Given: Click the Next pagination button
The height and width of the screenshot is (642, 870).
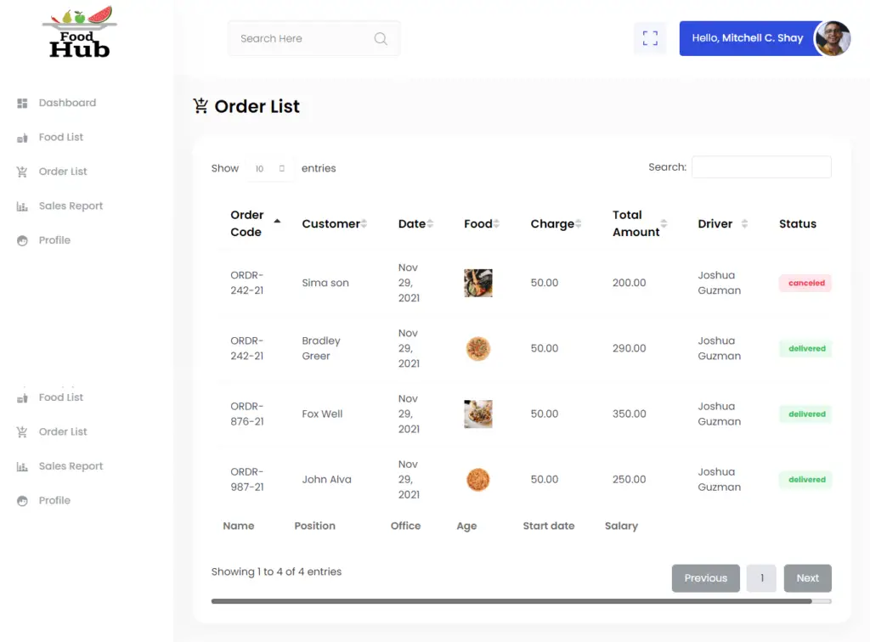Looking at the screenshot, I should (807, 578).
